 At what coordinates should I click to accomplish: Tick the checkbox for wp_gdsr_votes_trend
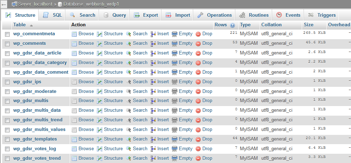tap(7, 159)
